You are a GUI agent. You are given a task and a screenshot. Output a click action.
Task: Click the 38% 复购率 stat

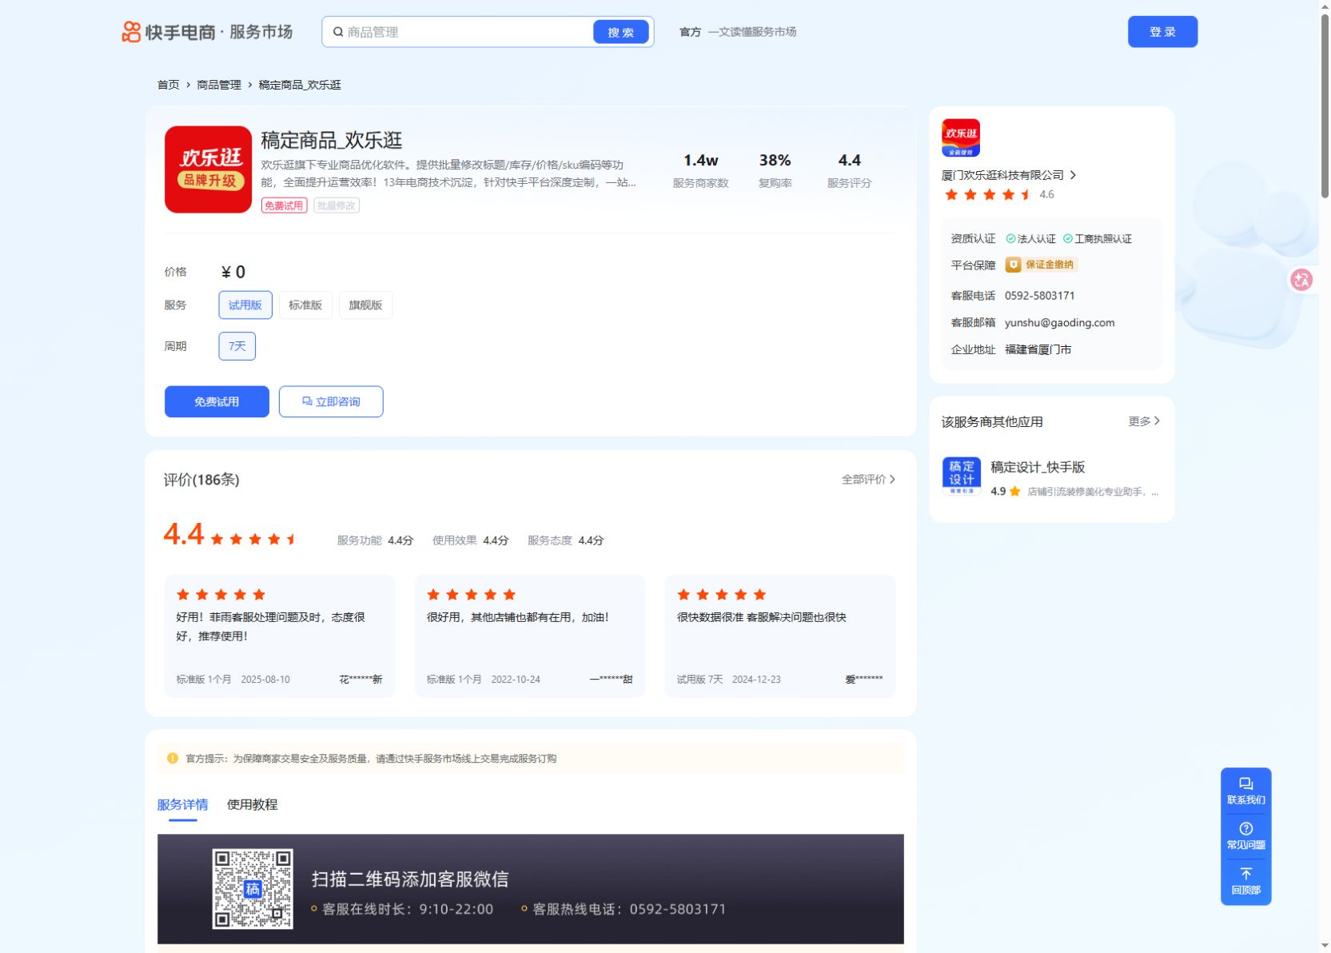[775, 171]
